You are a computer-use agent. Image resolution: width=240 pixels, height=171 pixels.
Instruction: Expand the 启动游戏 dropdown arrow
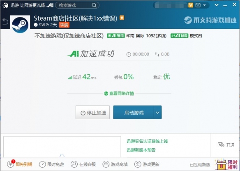(x=157, y=113)
